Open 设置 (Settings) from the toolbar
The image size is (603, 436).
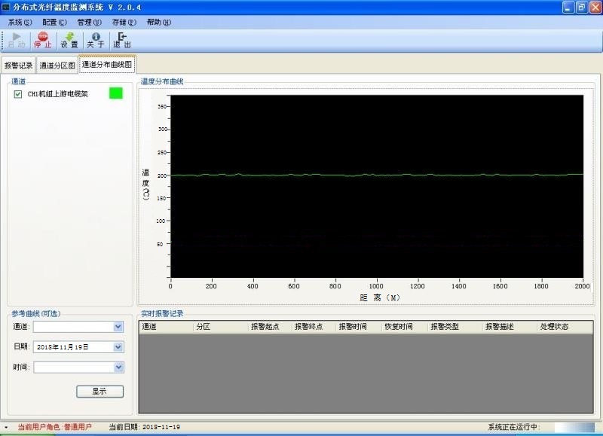click(x=69, y=40)
